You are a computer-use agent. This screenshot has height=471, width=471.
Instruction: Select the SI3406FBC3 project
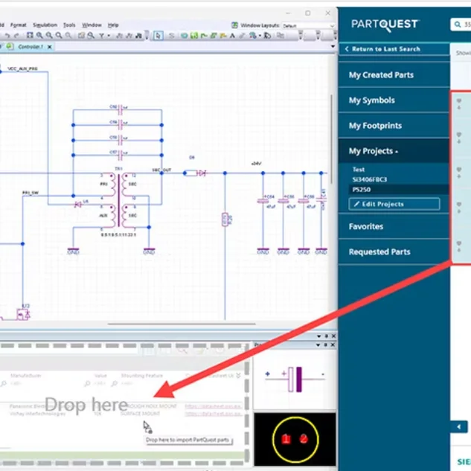(x=370, y=179)
